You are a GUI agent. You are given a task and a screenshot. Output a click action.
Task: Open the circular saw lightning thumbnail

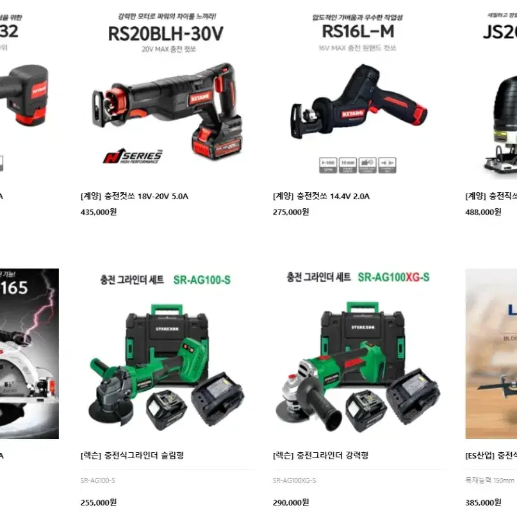coord(29,354)
